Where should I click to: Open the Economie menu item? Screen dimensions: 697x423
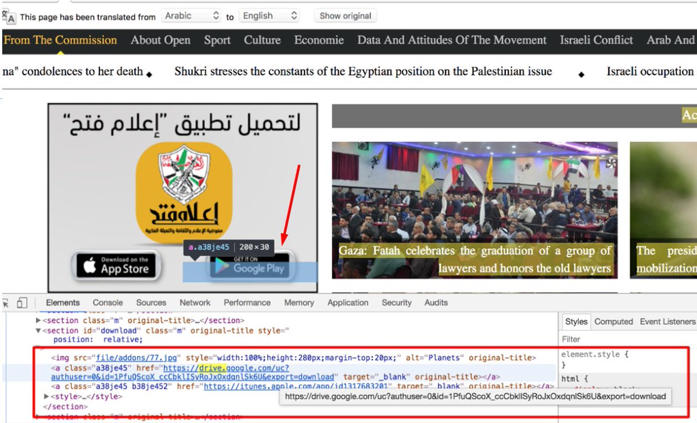[319, 40]
